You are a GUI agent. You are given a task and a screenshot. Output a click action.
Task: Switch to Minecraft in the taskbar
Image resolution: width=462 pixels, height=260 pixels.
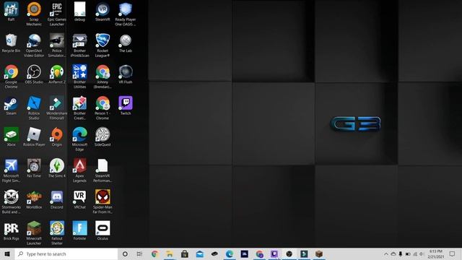tap(319, 253)
